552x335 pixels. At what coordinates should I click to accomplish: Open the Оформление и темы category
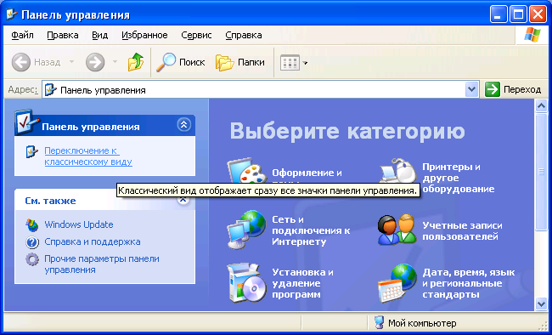[x=307, y=173]
